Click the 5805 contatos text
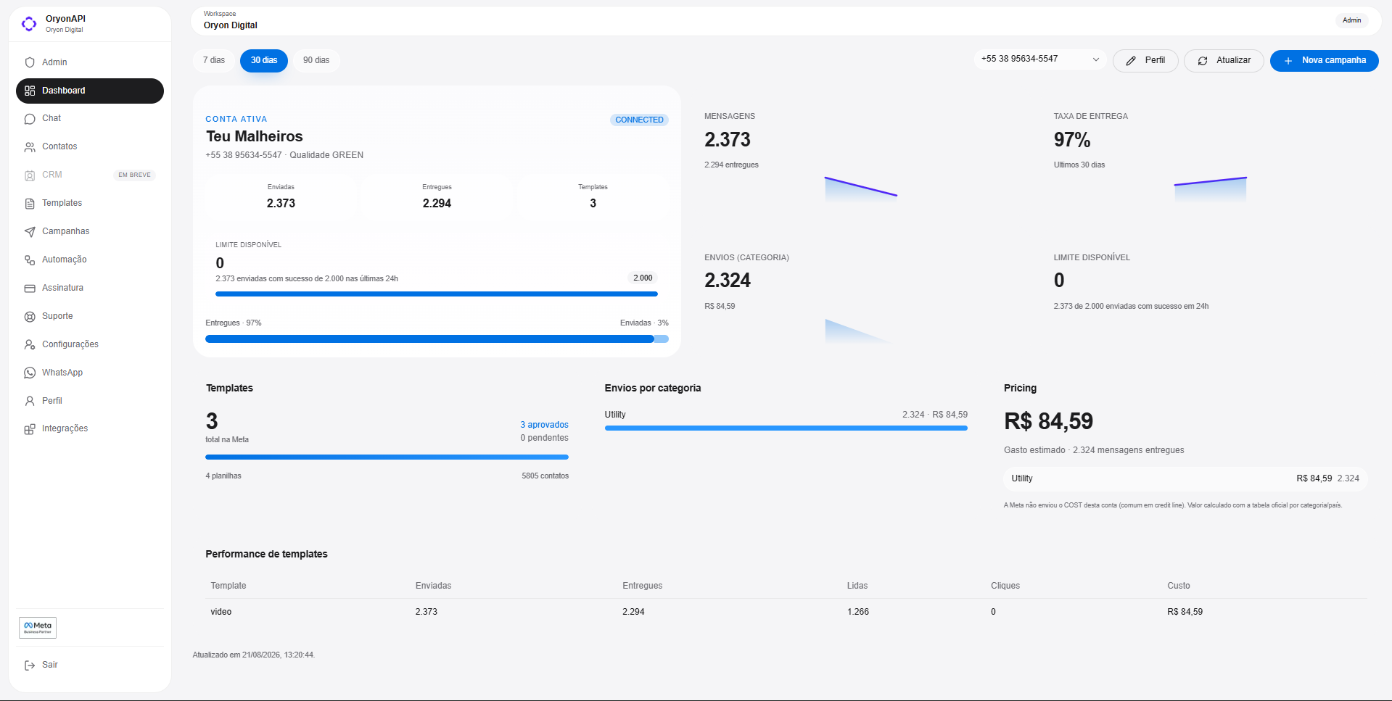 click(x=545, y=476)
